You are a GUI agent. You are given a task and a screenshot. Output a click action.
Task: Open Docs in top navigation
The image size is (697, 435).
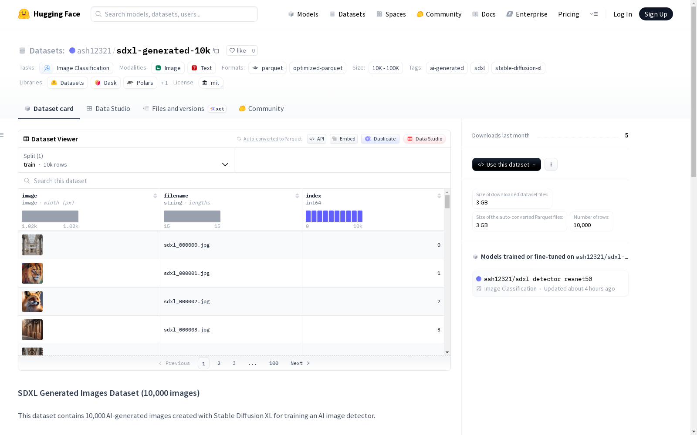pyautogui.click(x=484, y=14)
